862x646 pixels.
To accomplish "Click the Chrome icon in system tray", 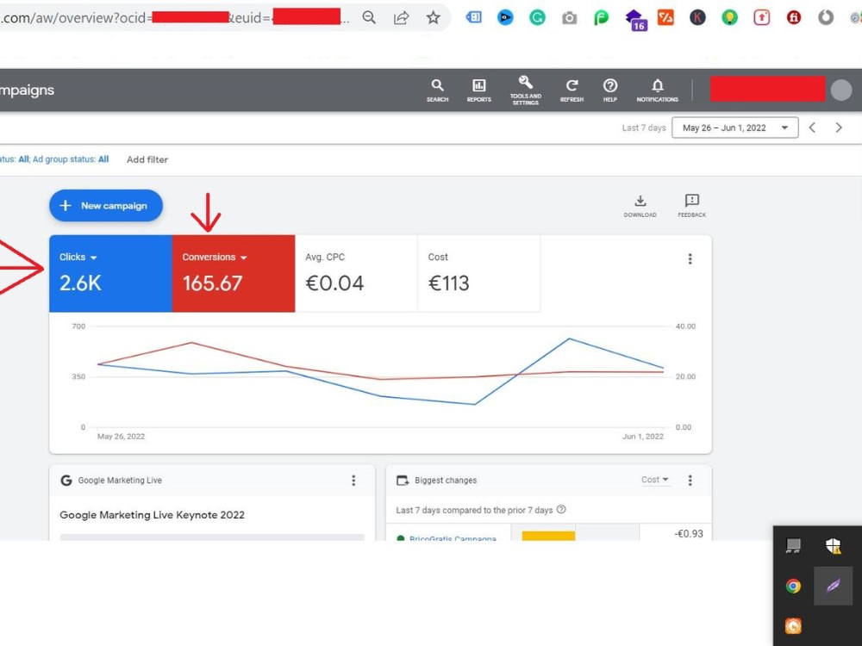I will 793,586.
